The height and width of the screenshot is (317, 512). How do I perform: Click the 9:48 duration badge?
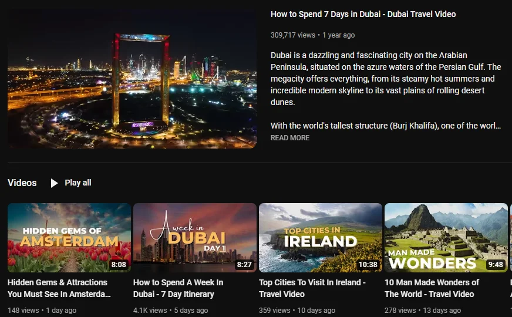(496, 264)
